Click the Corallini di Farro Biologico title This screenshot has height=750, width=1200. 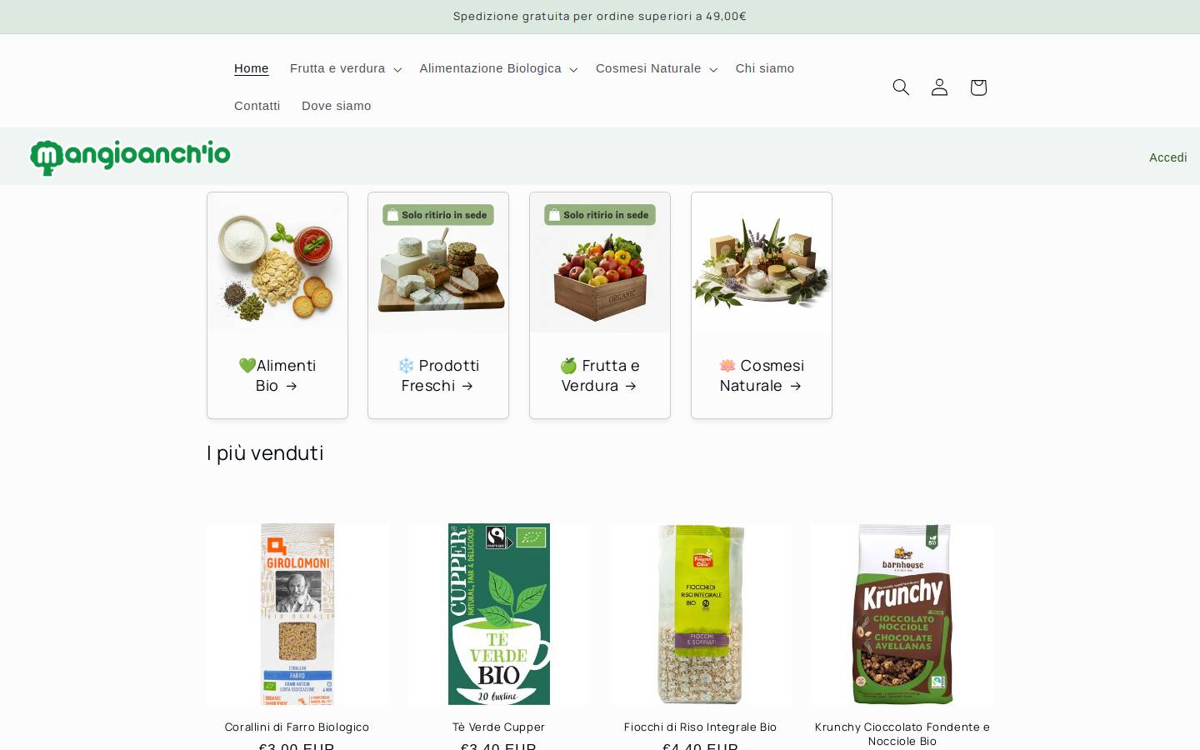(x=297, y=727)
